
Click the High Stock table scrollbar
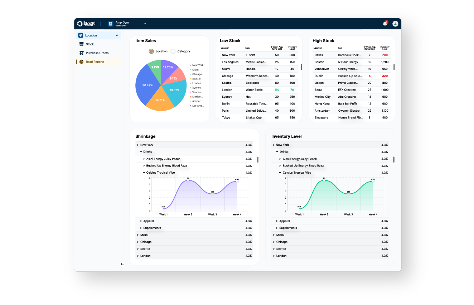(x=394, y=67)
